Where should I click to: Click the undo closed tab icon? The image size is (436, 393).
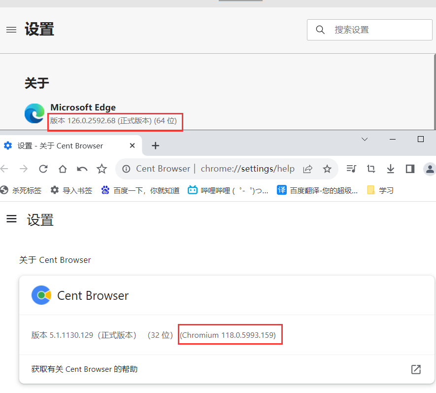(82, 169)
